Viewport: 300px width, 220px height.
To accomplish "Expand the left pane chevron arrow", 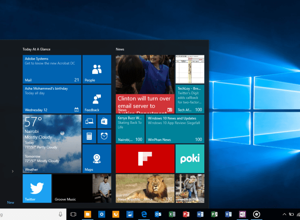I will pos(13,171).
